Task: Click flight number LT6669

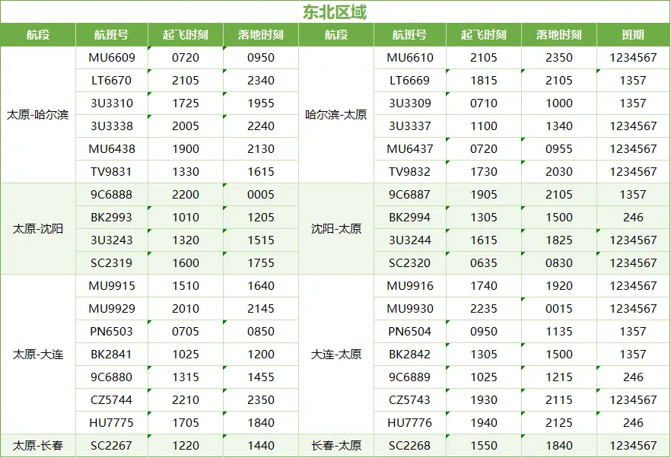Action: pyautogui.click(x=410, y=81)
